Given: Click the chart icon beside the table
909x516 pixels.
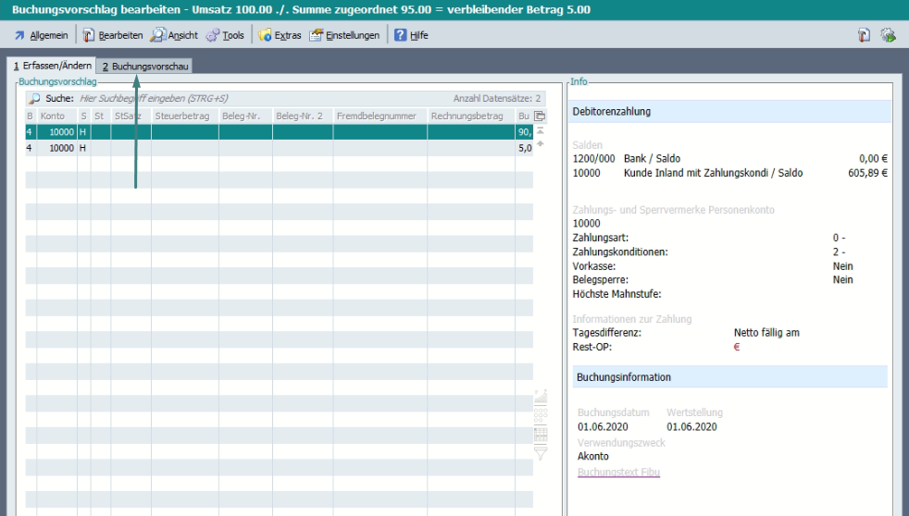Looking at the screenshot, I should click(x=541, y=398).
